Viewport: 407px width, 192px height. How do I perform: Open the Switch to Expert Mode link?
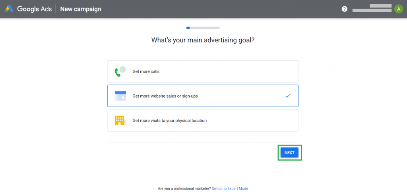click(x=230, y=189)
